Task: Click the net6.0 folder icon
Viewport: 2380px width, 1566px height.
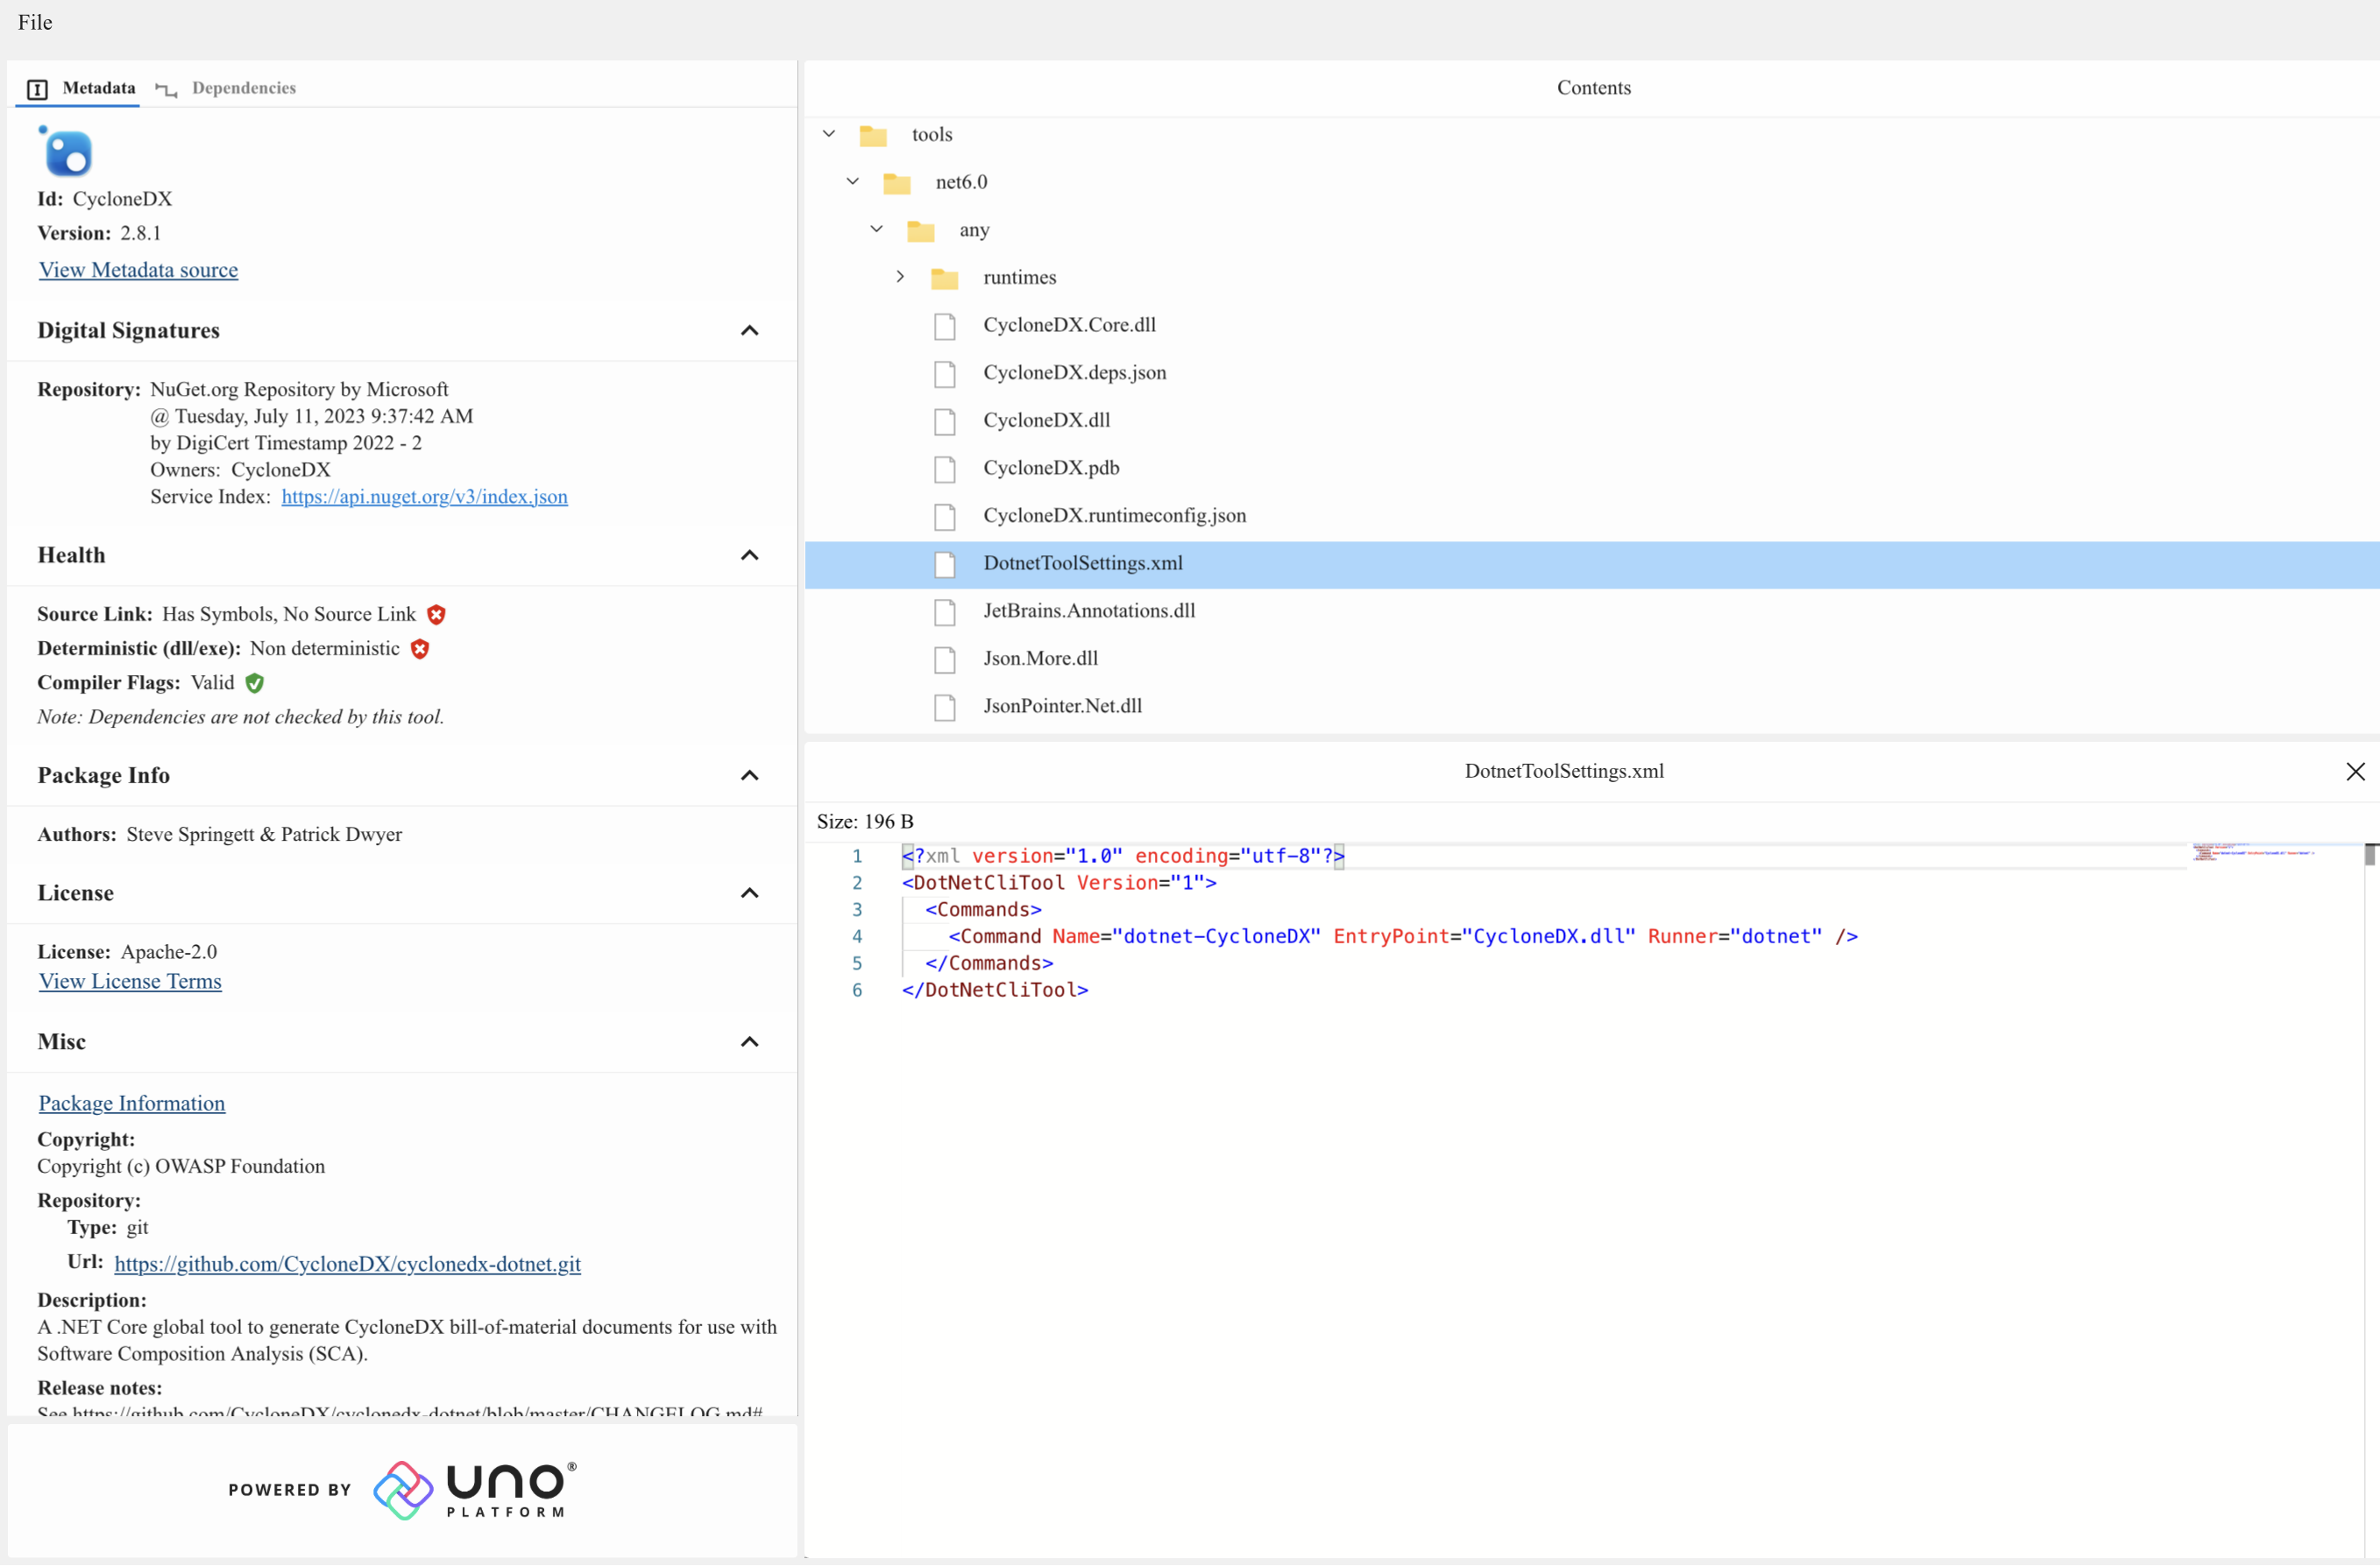Action: pyautogui.click(x=897, y=183)
